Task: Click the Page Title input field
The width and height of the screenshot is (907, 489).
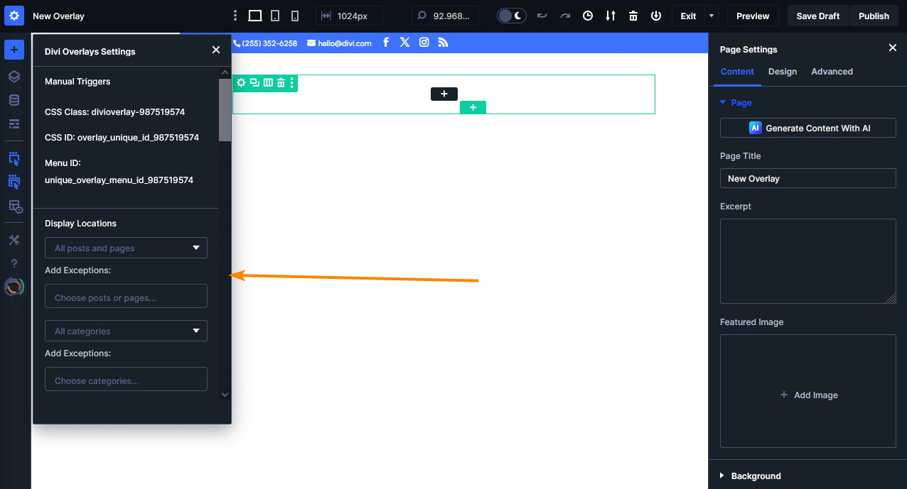Action: click(807, 178)
